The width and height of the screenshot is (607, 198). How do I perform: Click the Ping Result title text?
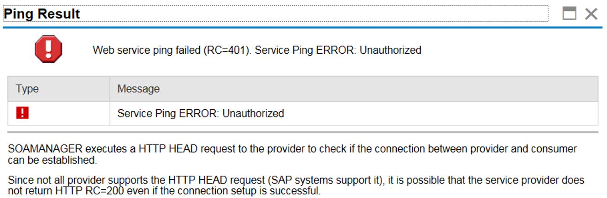[x=42, y=14]
